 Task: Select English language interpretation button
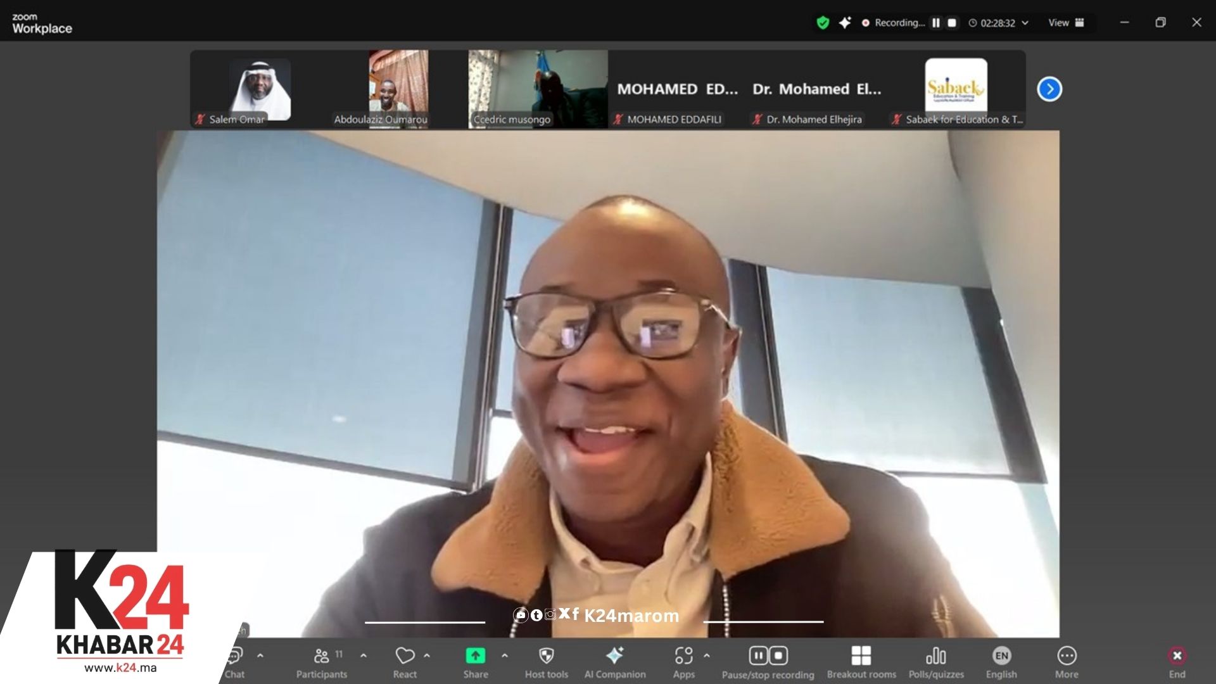(1001, 656)
